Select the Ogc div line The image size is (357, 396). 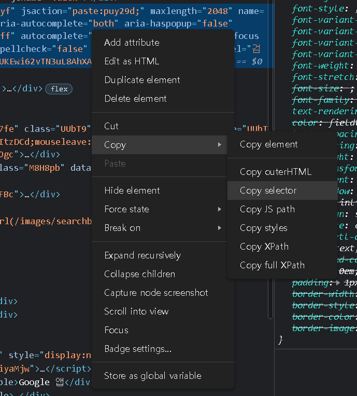coord(30,154)
